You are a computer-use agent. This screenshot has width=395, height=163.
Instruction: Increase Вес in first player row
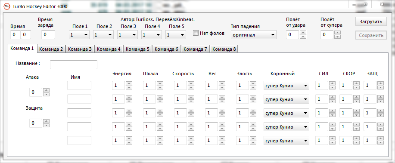click(222, 83)
